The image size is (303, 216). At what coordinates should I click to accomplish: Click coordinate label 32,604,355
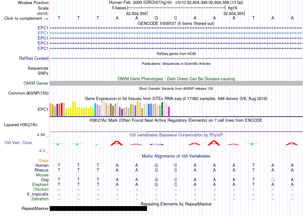coord(233,13)
